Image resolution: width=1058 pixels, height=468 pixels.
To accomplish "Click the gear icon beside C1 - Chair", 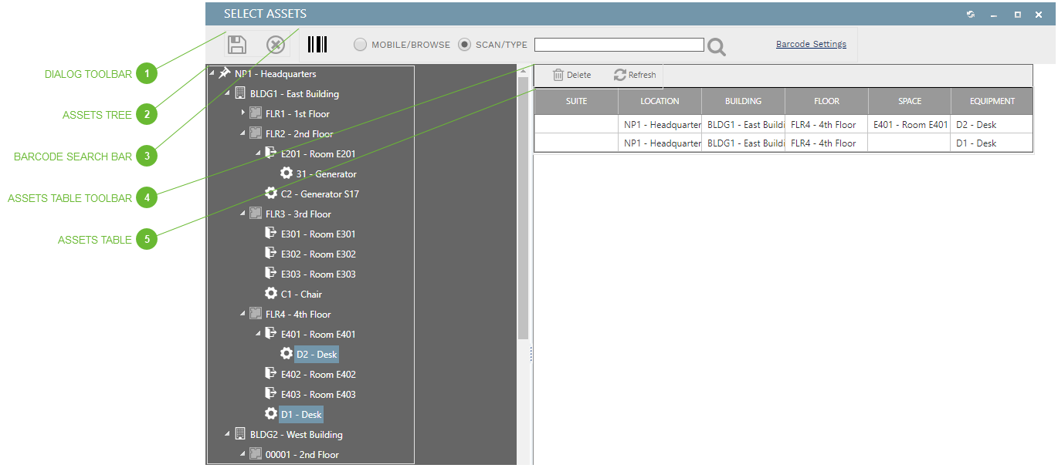I will tap(271, 293).
